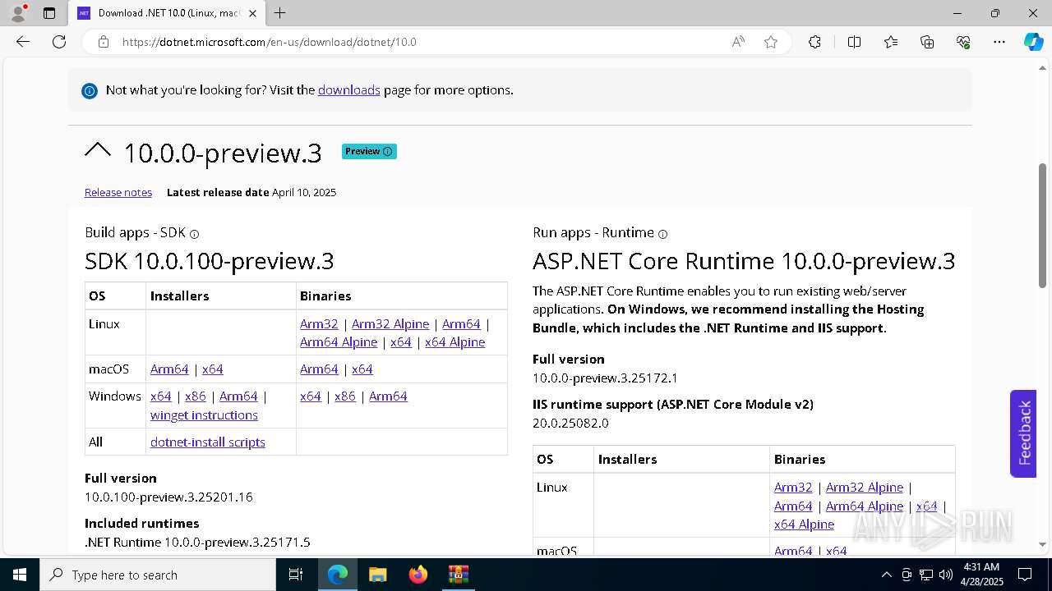Screen dimensions: 1052x591
Task: Download SDK Linux Arm32 binary
Action: (319, 323)
